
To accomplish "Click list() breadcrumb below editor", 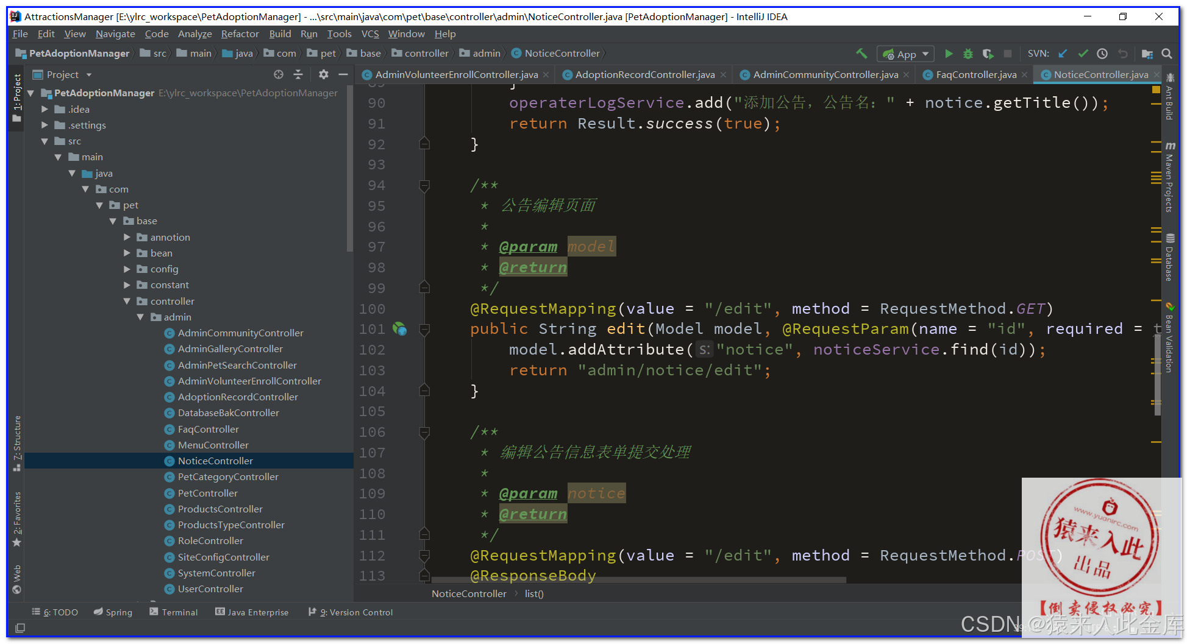I will tap(534, 594).
